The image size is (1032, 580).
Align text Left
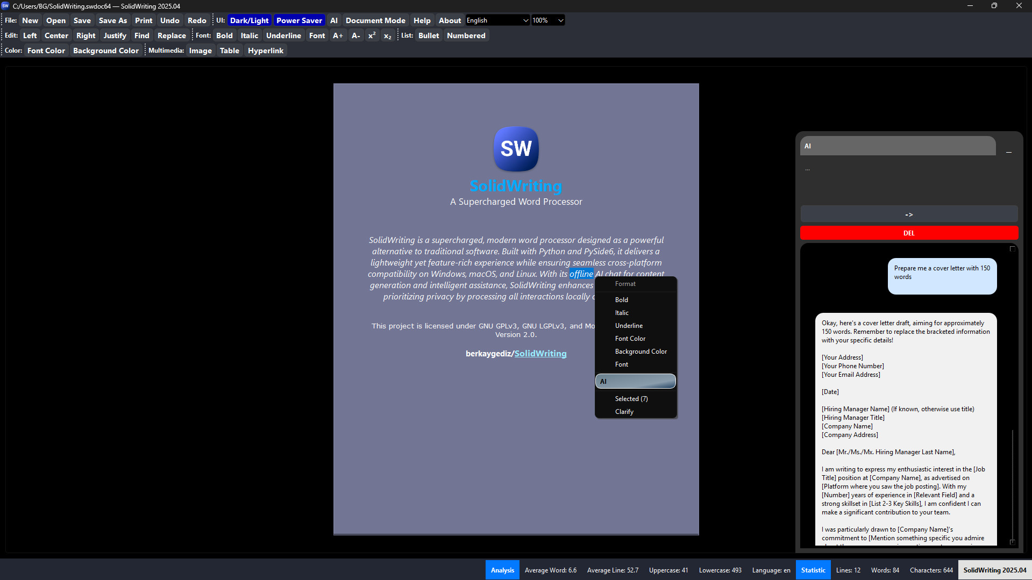coord(30,35)
